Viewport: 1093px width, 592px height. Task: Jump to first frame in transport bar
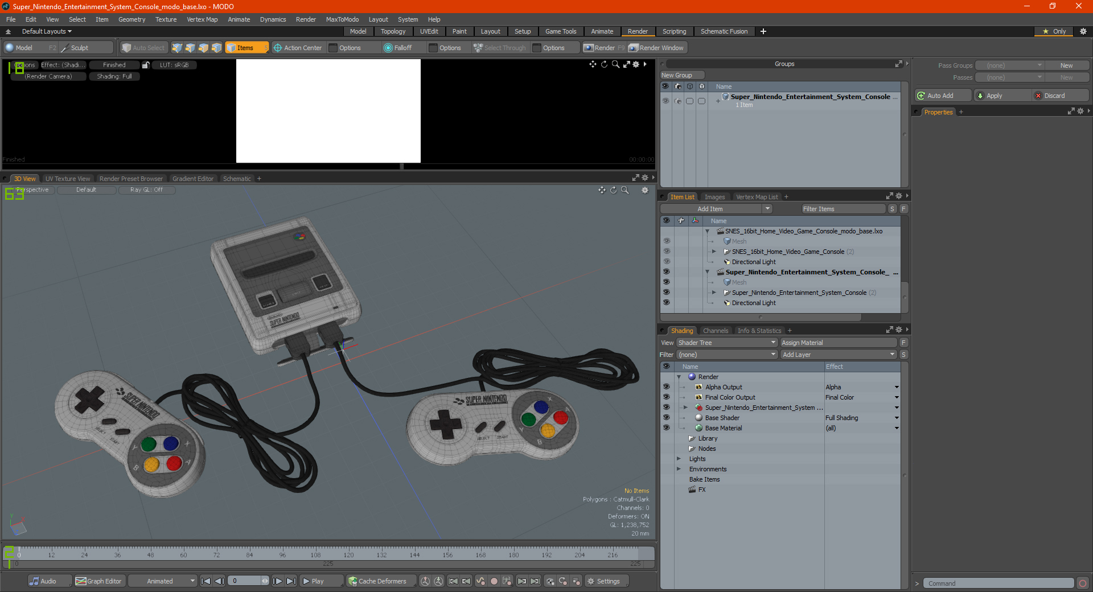[x=206, y=581]
